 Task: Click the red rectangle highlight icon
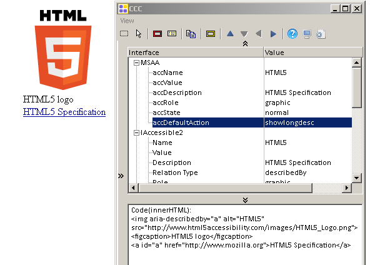coord(157,34)
